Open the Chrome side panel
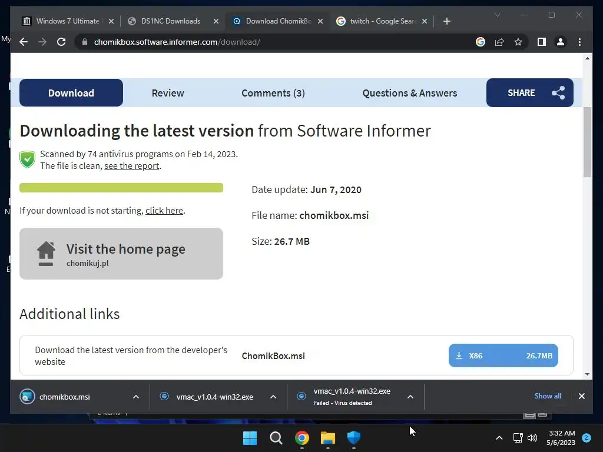 click(x=542, y=42)
